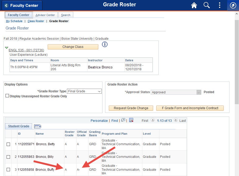
Task: Switch to the Search tab
Action: click(66, 15)
